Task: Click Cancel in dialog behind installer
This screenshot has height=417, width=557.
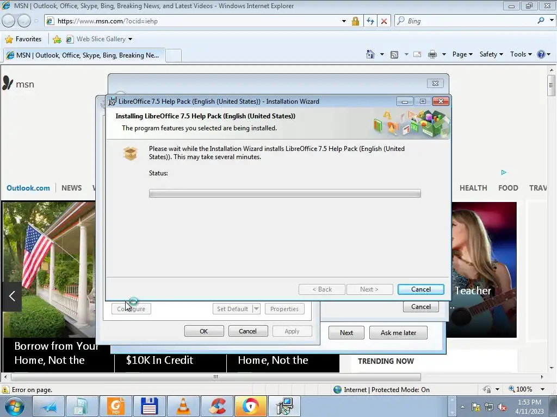Action: (420, 307)
